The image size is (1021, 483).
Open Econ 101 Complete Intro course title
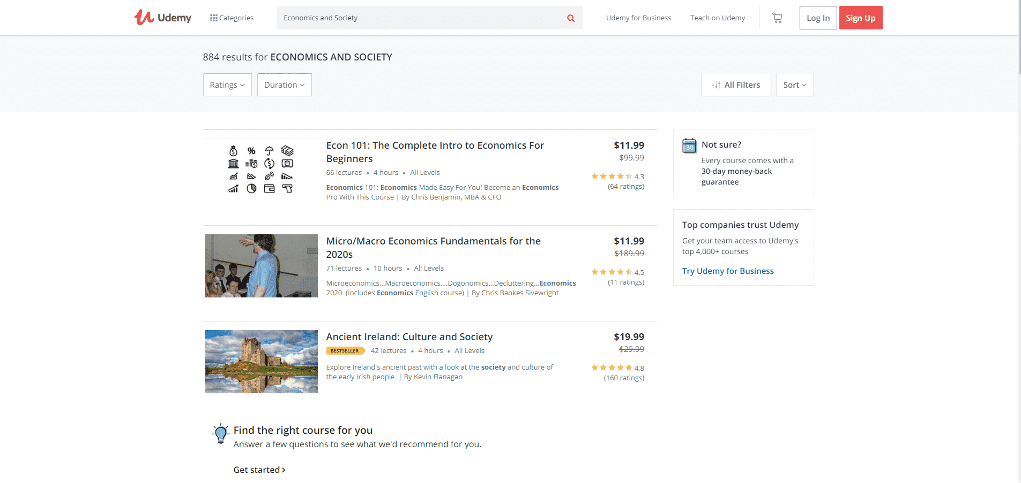point(435,152)
